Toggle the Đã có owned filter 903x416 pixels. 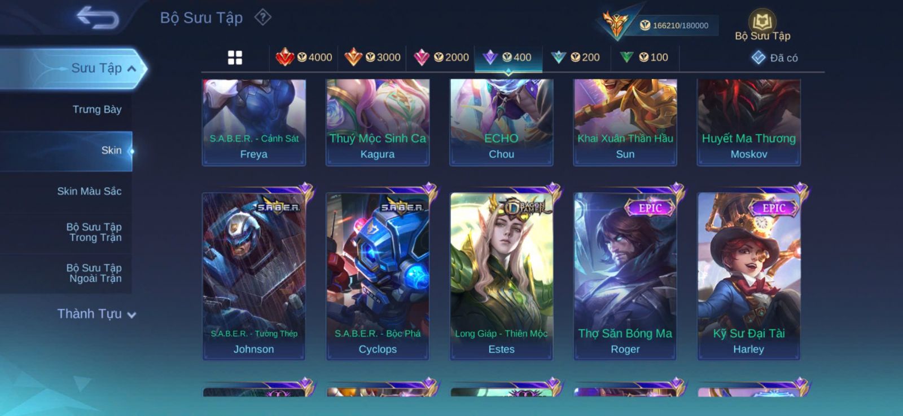click(774, 57)
